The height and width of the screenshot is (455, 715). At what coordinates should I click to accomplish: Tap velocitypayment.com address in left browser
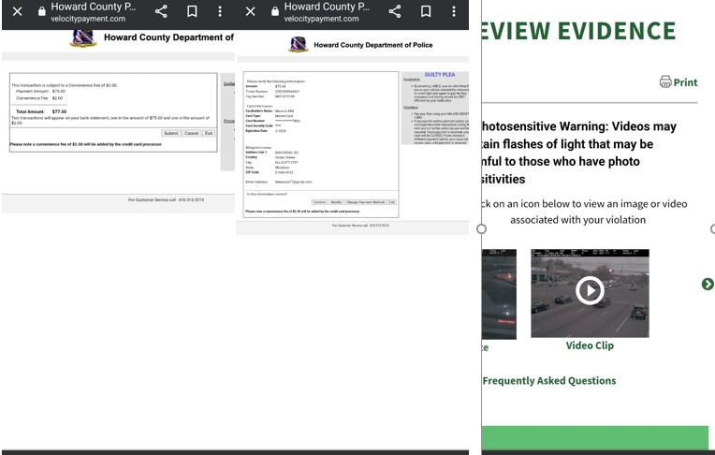(88, 19)
